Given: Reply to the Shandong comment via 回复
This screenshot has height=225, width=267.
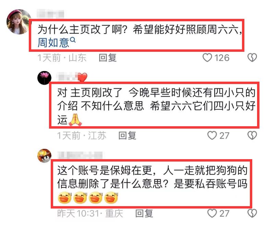Looking at the screenshot, I should coord(108,58).
